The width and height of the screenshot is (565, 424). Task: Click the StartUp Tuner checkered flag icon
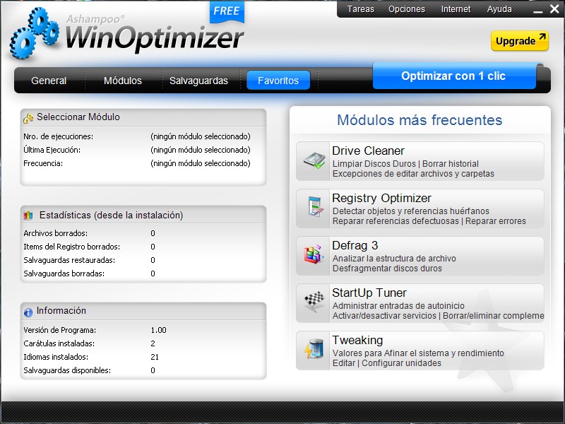(314, 301)
